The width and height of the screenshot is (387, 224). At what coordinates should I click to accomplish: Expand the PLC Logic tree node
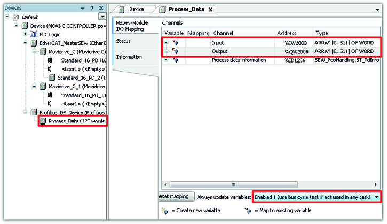[25, 34]
